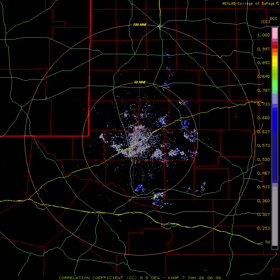Click the 0.360 scale value
The height and width of the screenshot is (280, 280).
click(264, 201)
